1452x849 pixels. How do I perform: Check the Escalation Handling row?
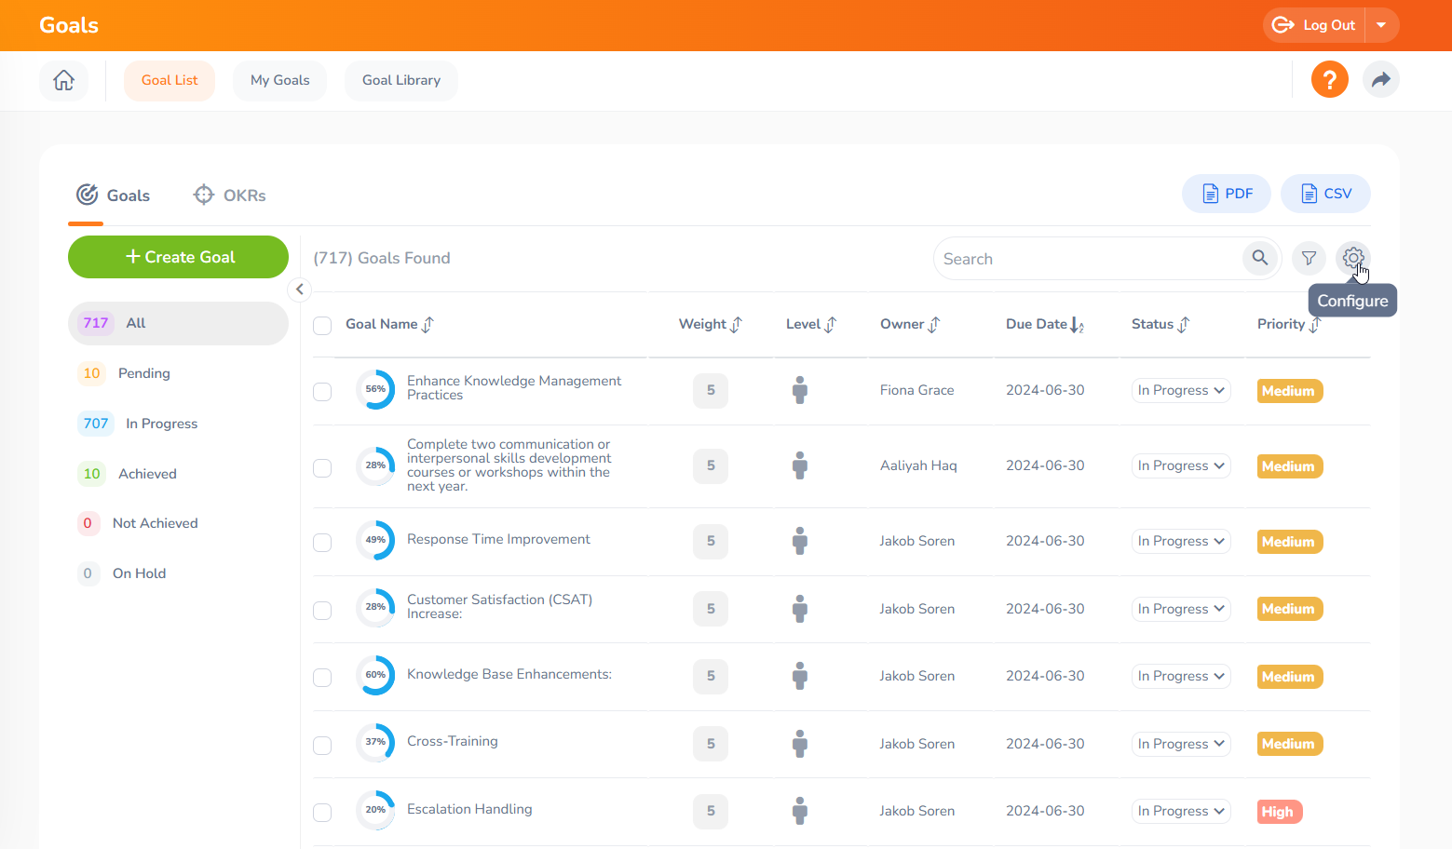coord(322,812)
